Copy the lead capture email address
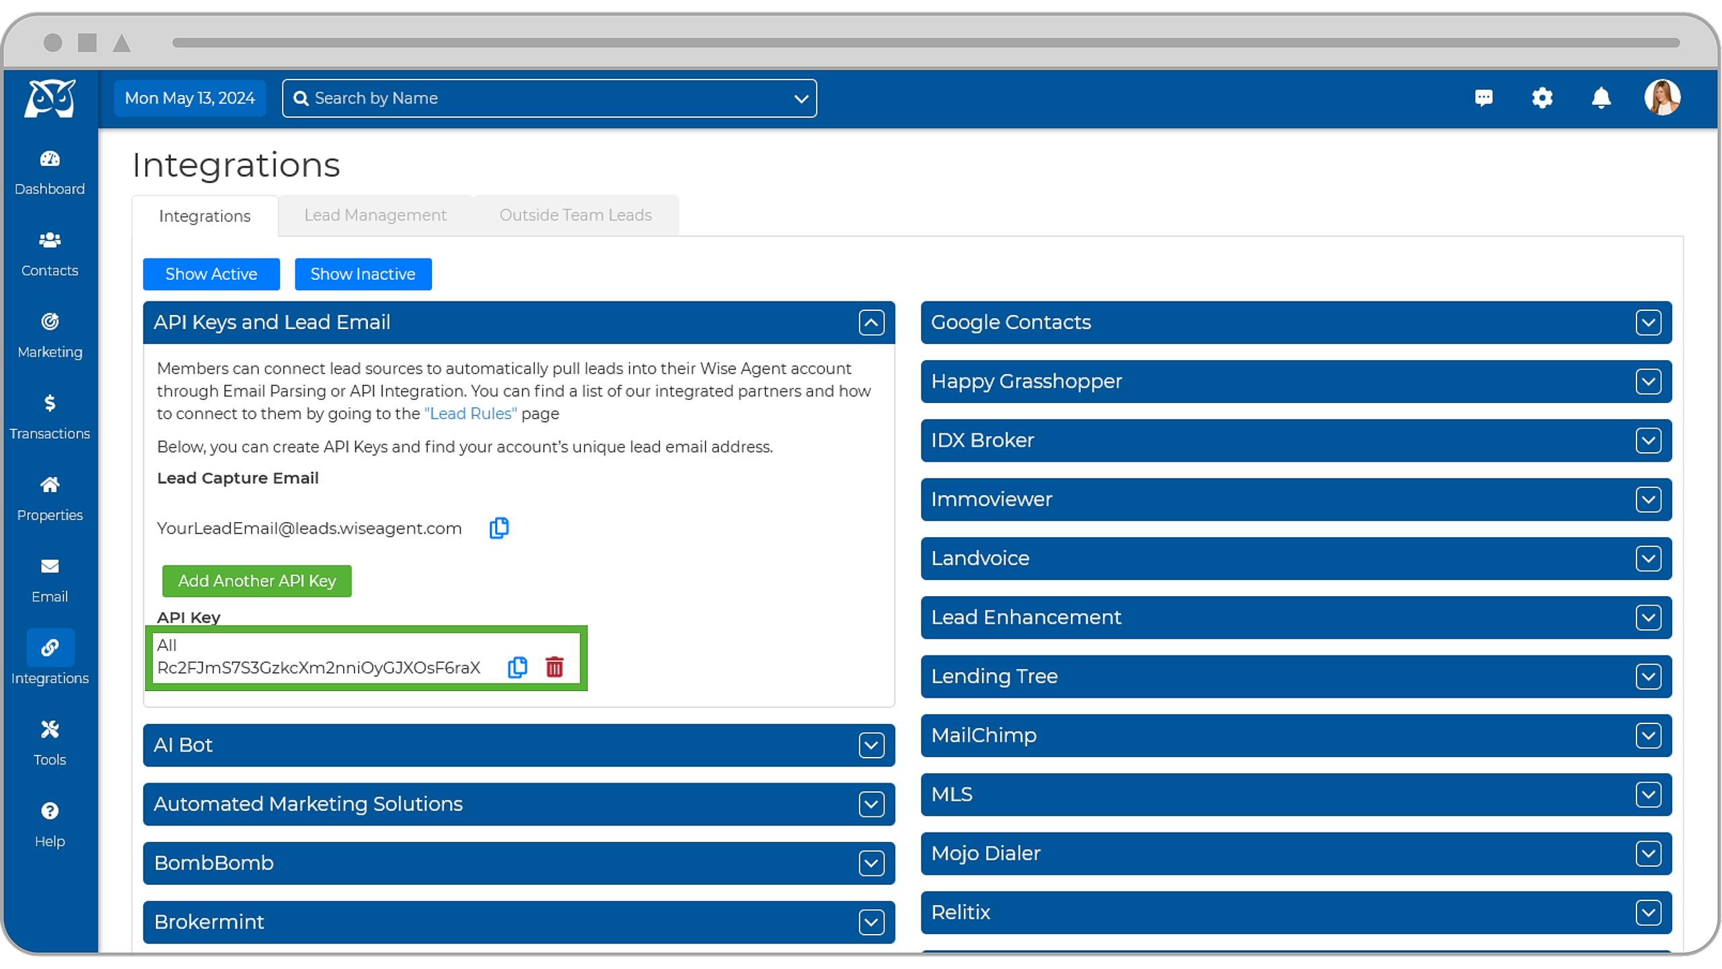Image resolution: width=1722 pixels, height=969 pixels. [499, 528]
